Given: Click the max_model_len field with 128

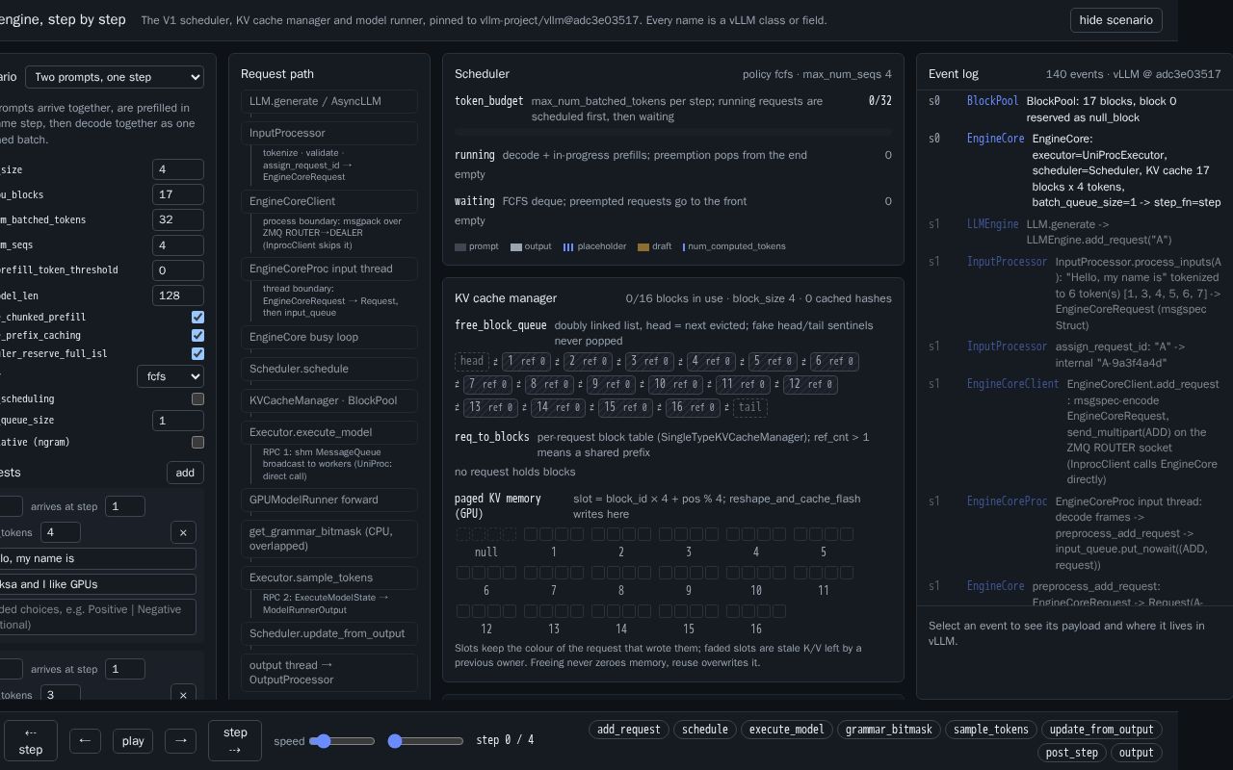Looking at the screenshot, I should click(x=178, y=295).
